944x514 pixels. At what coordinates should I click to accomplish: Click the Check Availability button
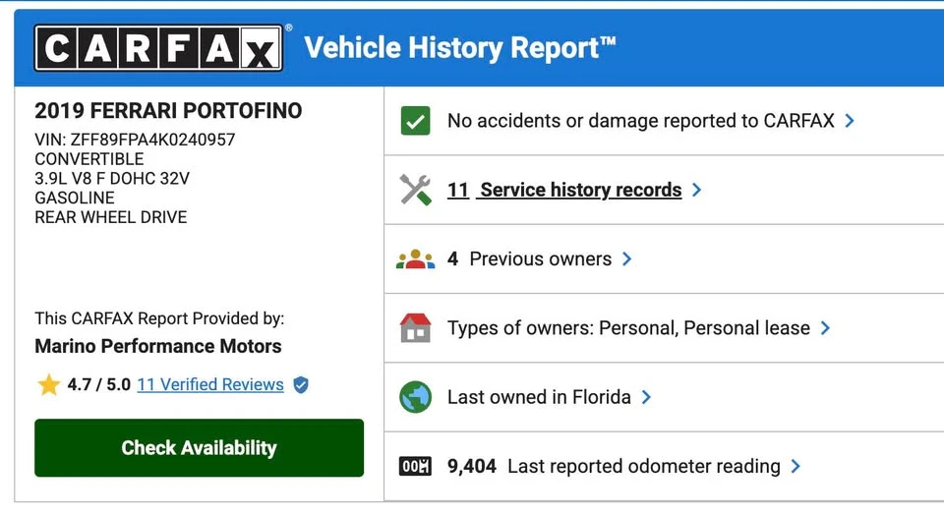199,448
